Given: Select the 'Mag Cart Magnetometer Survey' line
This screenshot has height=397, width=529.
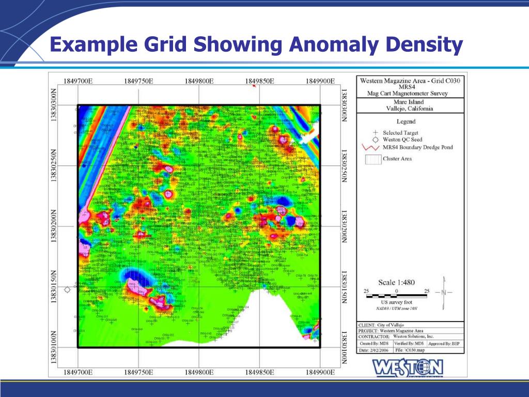Looking at the screenshot, I should (407, 93).
